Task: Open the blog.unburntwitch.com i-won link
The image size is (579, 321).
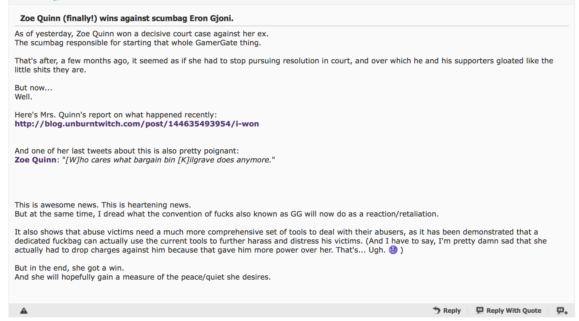Action: (137, 124)
